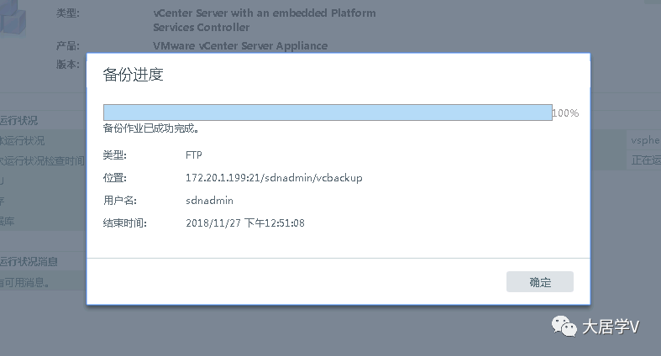661x356 pixels.
Task: Click the 产品 label in the summary
Action: [67, 45]
